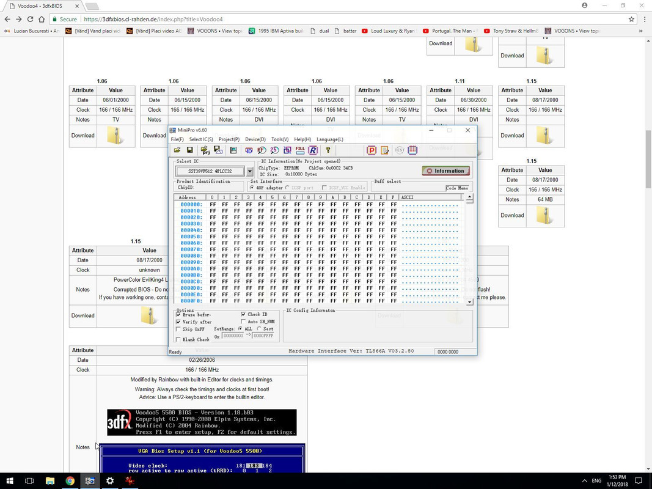Enable the Skip 0xFF checkbox
The image size is (652, 489).
(x=178, y=329)
